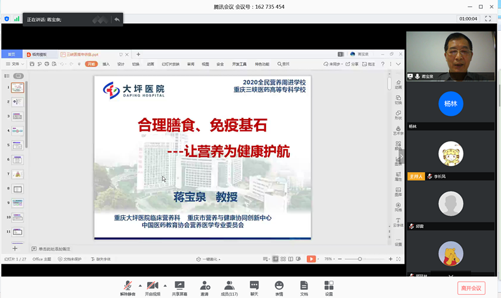Start slideshow with orange play button
This screenshot has width=501, height=298.
(311, 259)
